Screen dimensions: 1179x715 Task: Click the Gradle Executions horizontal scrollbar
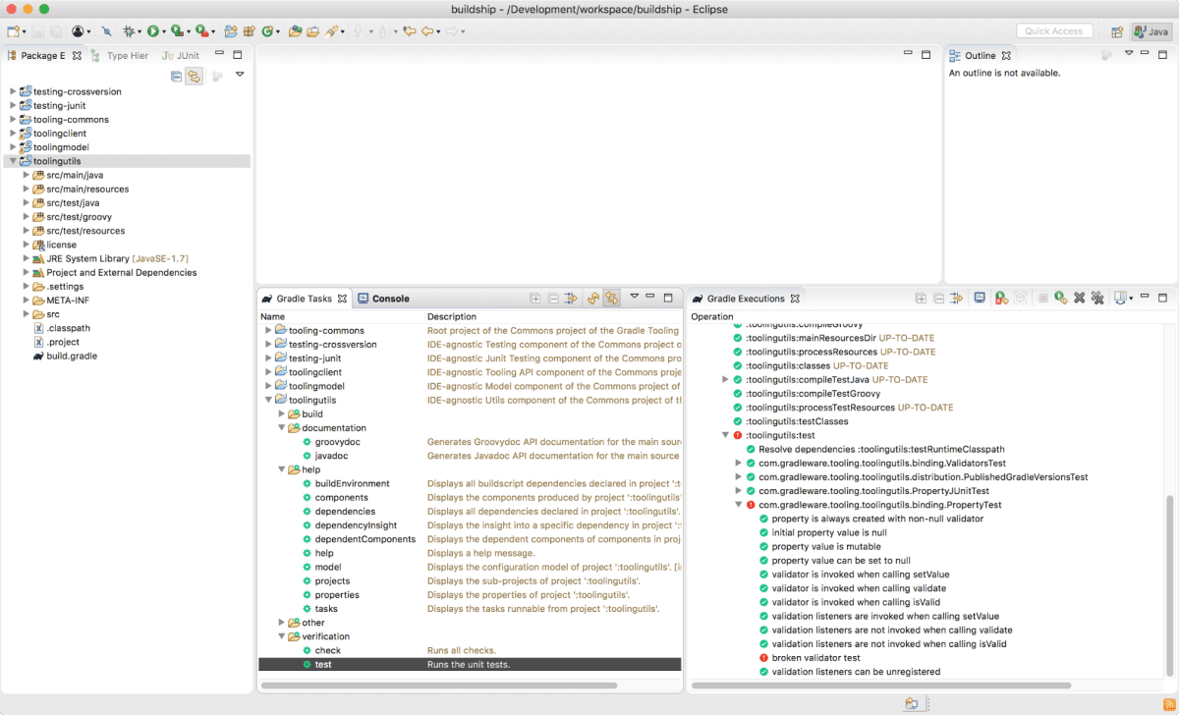point(882,686)
